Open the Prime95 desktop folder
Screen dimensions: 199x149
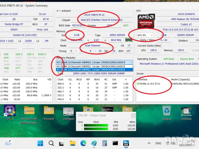49,112
